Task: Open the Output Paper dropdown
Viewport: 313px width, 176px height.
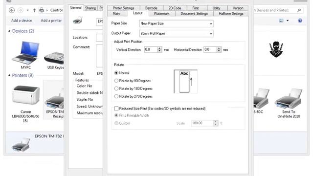Action: tap(176, 34)
